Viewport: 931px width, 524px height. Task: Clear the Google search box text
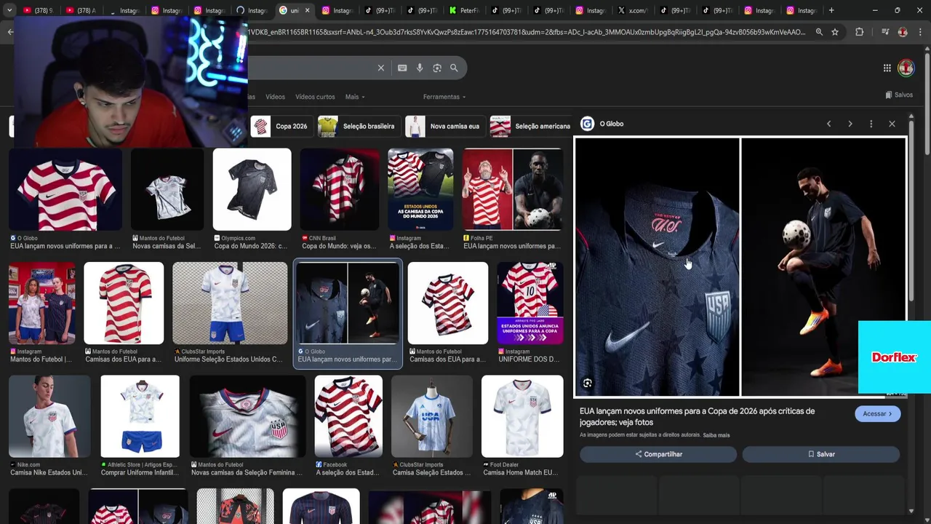[380, 68]
